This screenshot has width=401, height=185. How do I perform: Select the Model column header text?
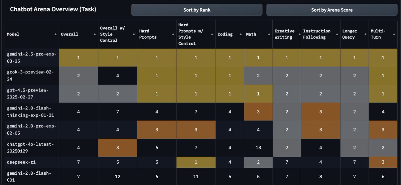point(13,34)
